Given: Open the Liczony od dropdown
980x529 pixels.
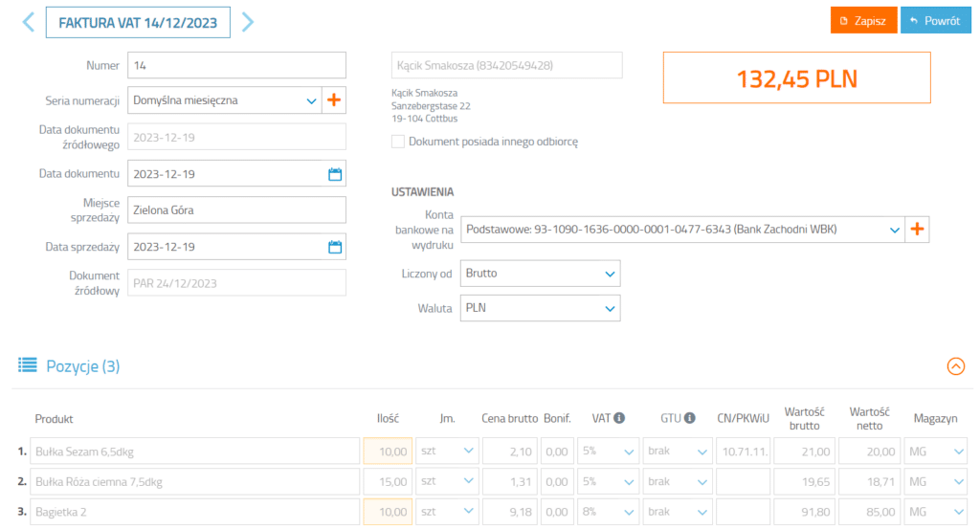Looking at the screenshot, I should pyautogui.click(x=540, y=274).
